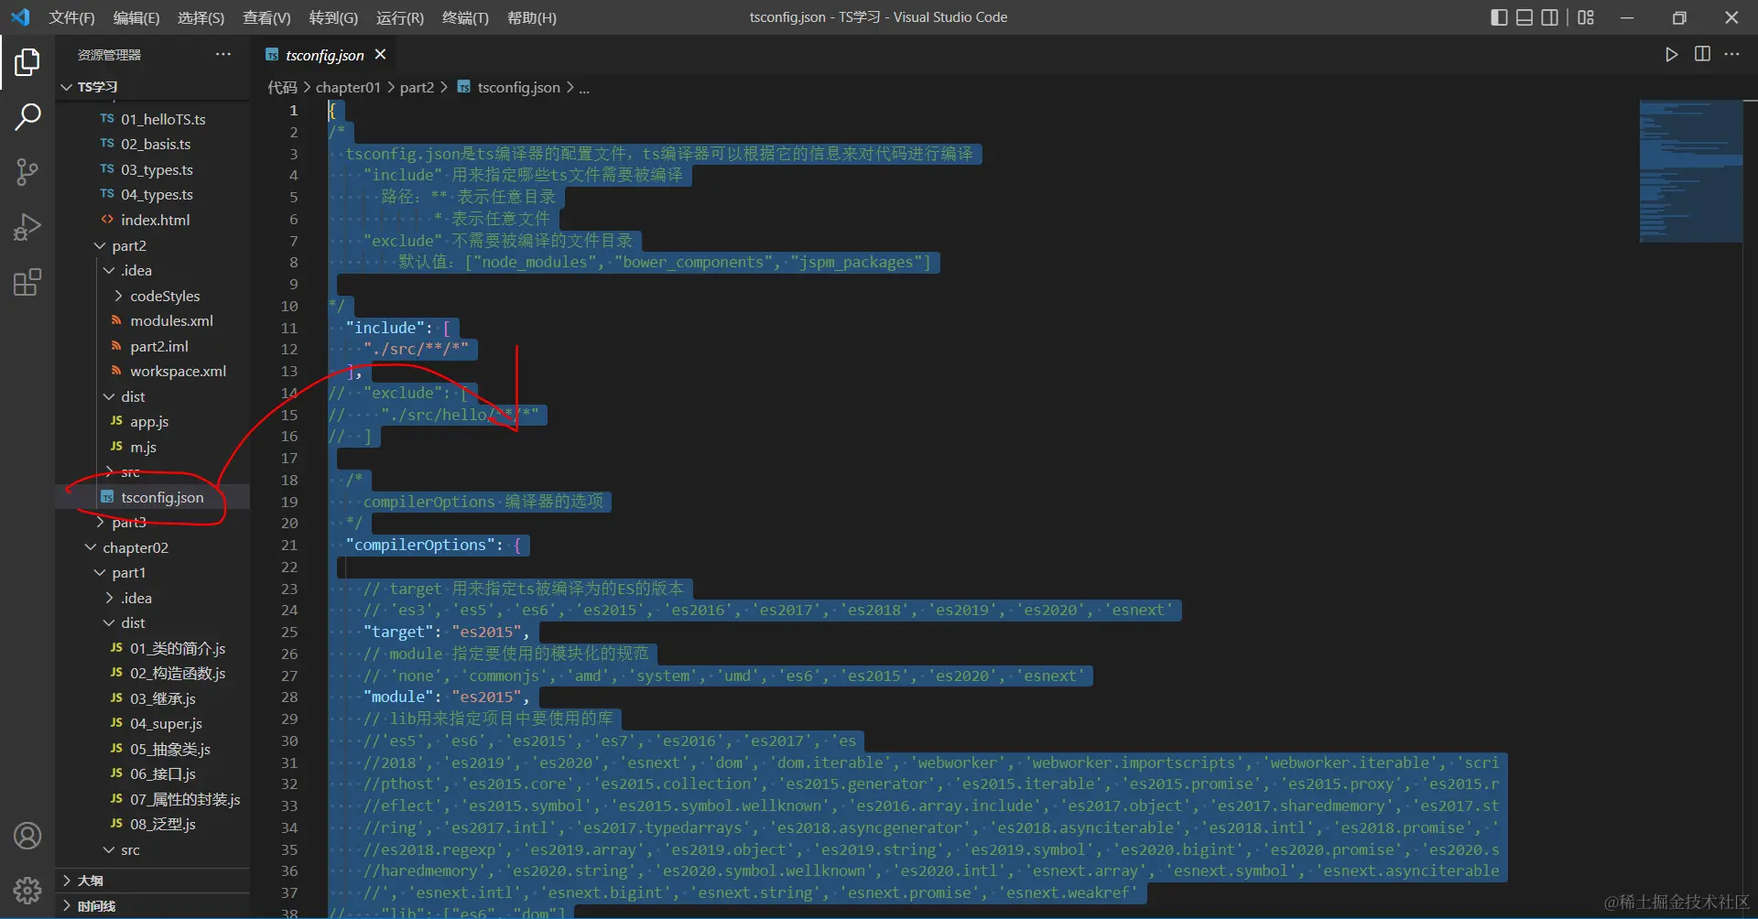Screen dimensions: 1758x919
Task: Open app.js in dist folder
Action: pos(149,422)
